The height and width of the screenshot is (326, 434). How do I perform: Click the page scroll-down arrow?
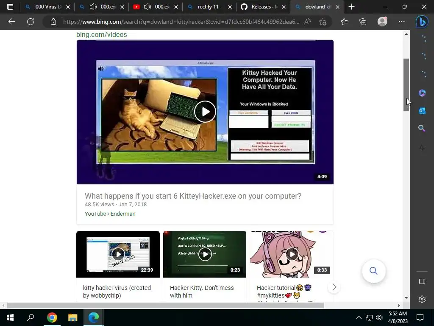click(406, 298)
